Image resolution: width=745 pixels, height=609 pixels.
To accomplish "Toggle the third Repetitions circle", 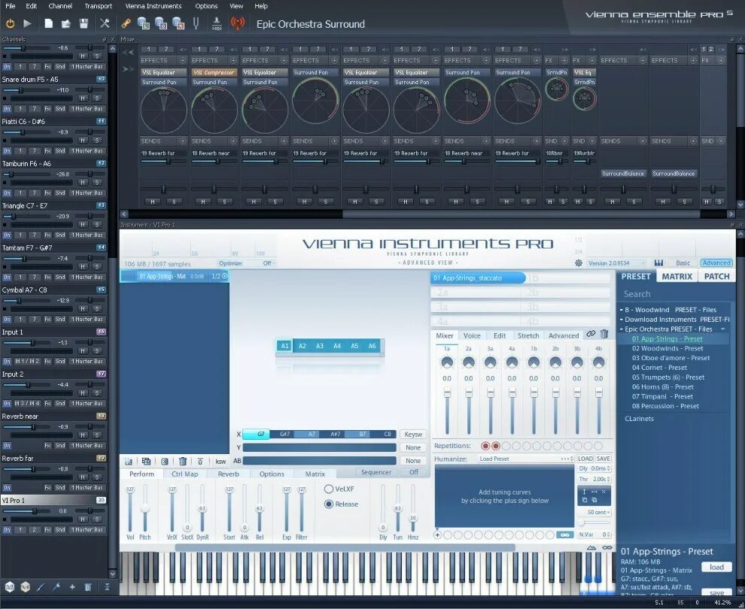I will [x=506, y=446].
